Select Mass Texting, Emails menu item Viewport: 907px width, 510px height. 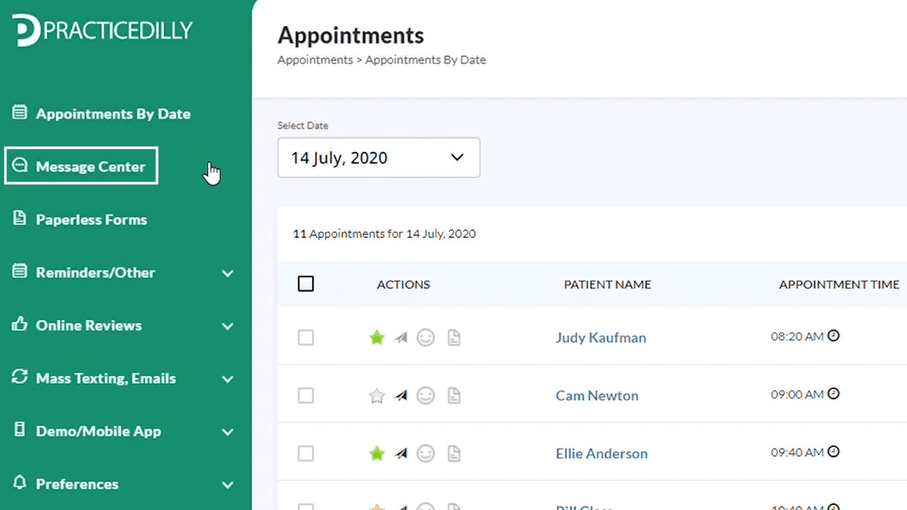click(106, 378)
